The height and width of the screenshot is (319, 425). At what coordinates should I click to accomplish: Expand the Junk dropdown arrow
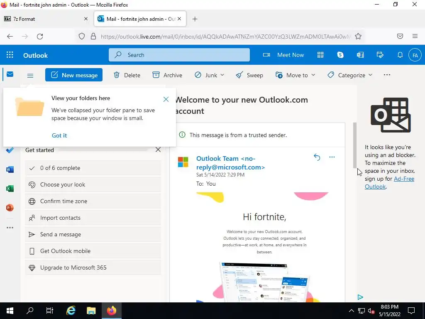click(x=222, y=75)
